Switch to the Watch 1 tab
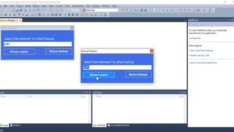This screenshot has height=132, width=234. point(15,125)
